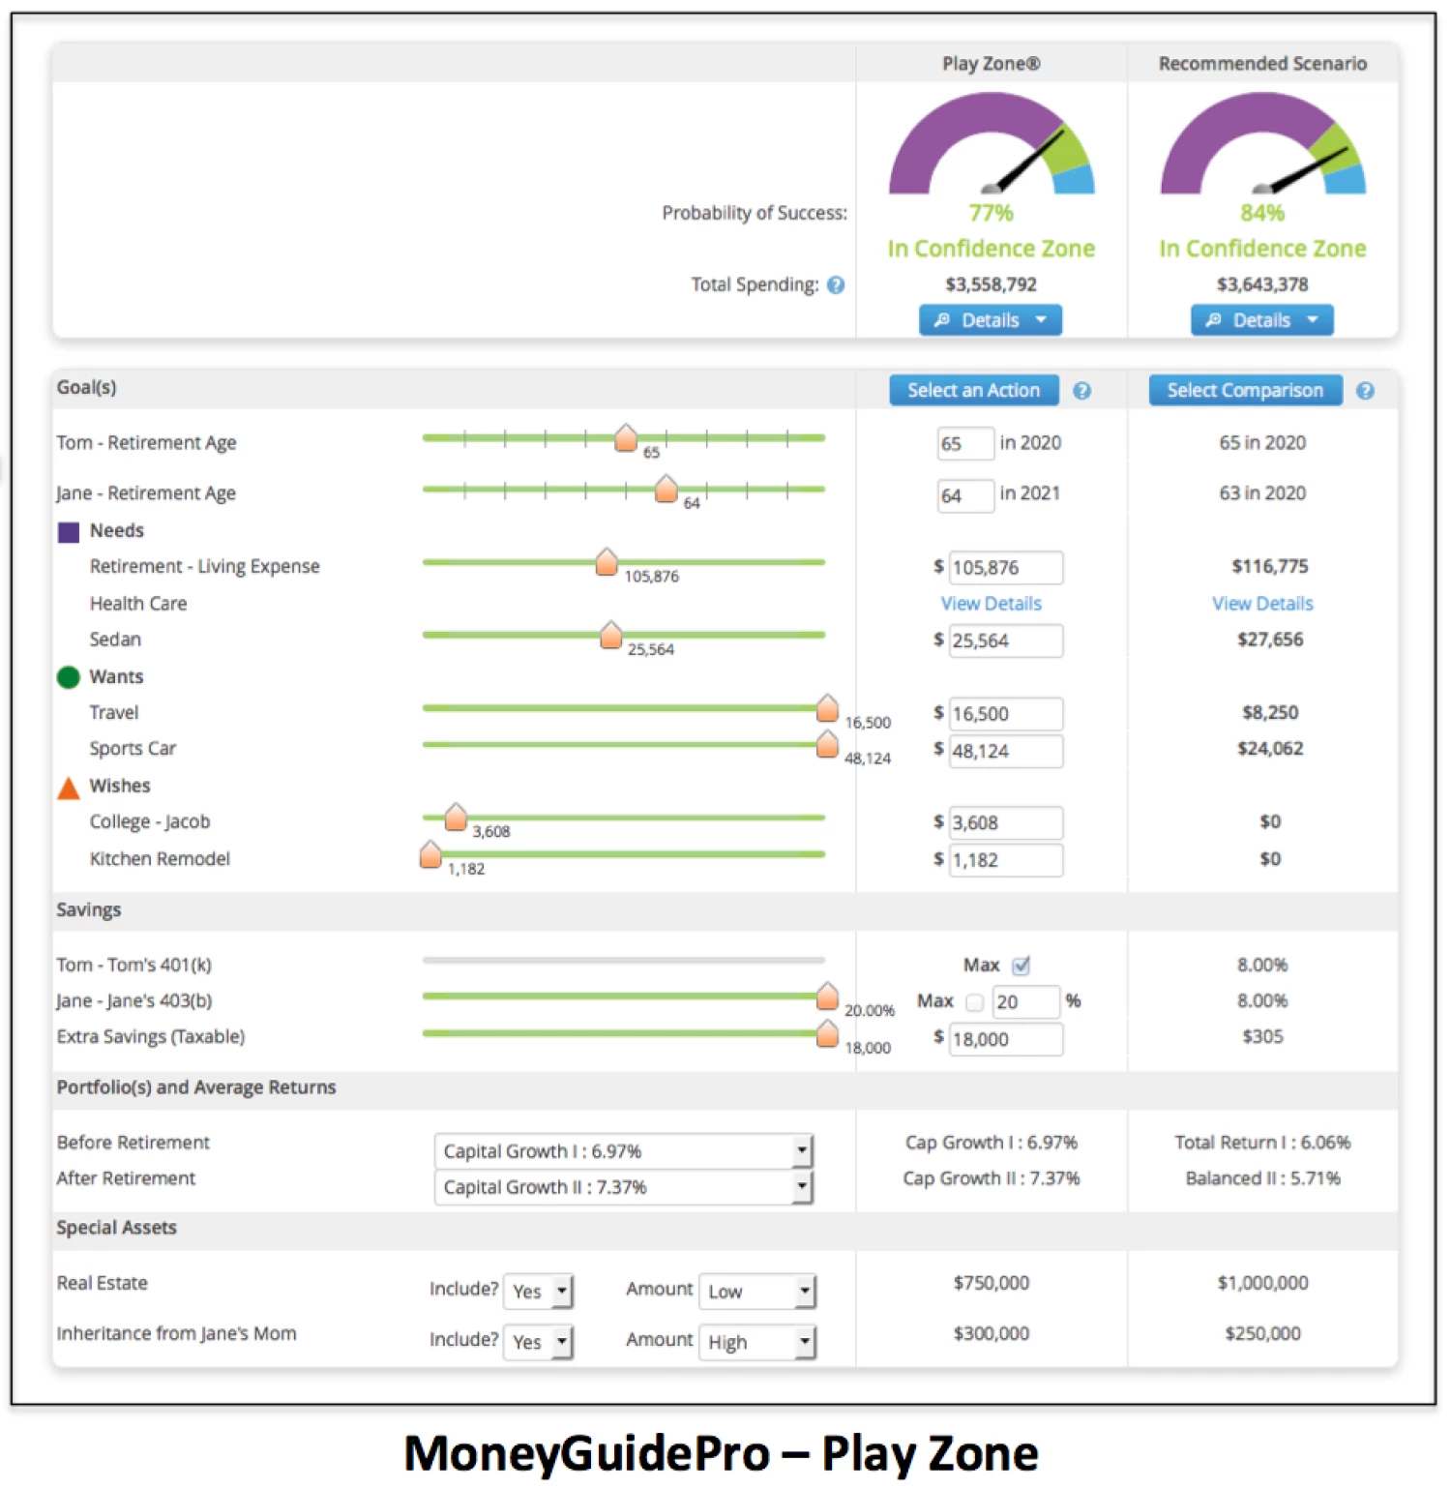Click the purple Needs category icon
The image size is (1451, 1489).
pyautogui.click(x=69, y=531)
